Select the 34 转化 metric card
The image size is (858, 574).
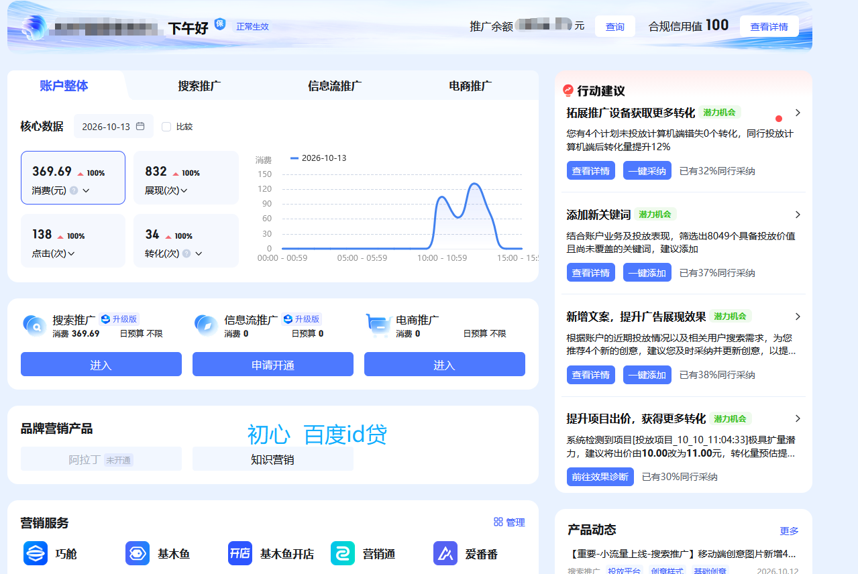click(x=186, y=241)
